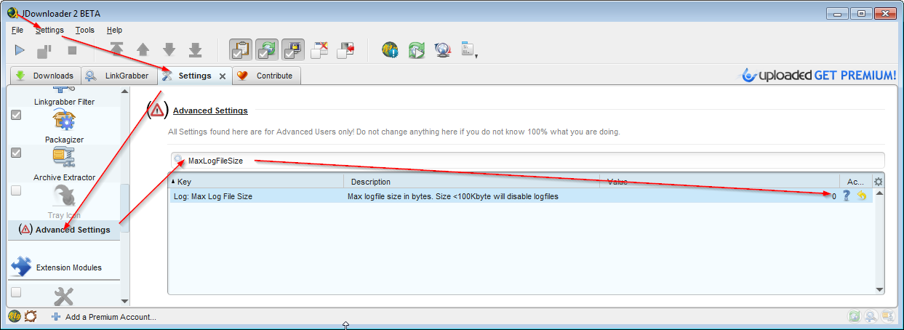Open the network globe toolbar icon
The width and height of the screenshot is (904, 330).
coord(443,49)
